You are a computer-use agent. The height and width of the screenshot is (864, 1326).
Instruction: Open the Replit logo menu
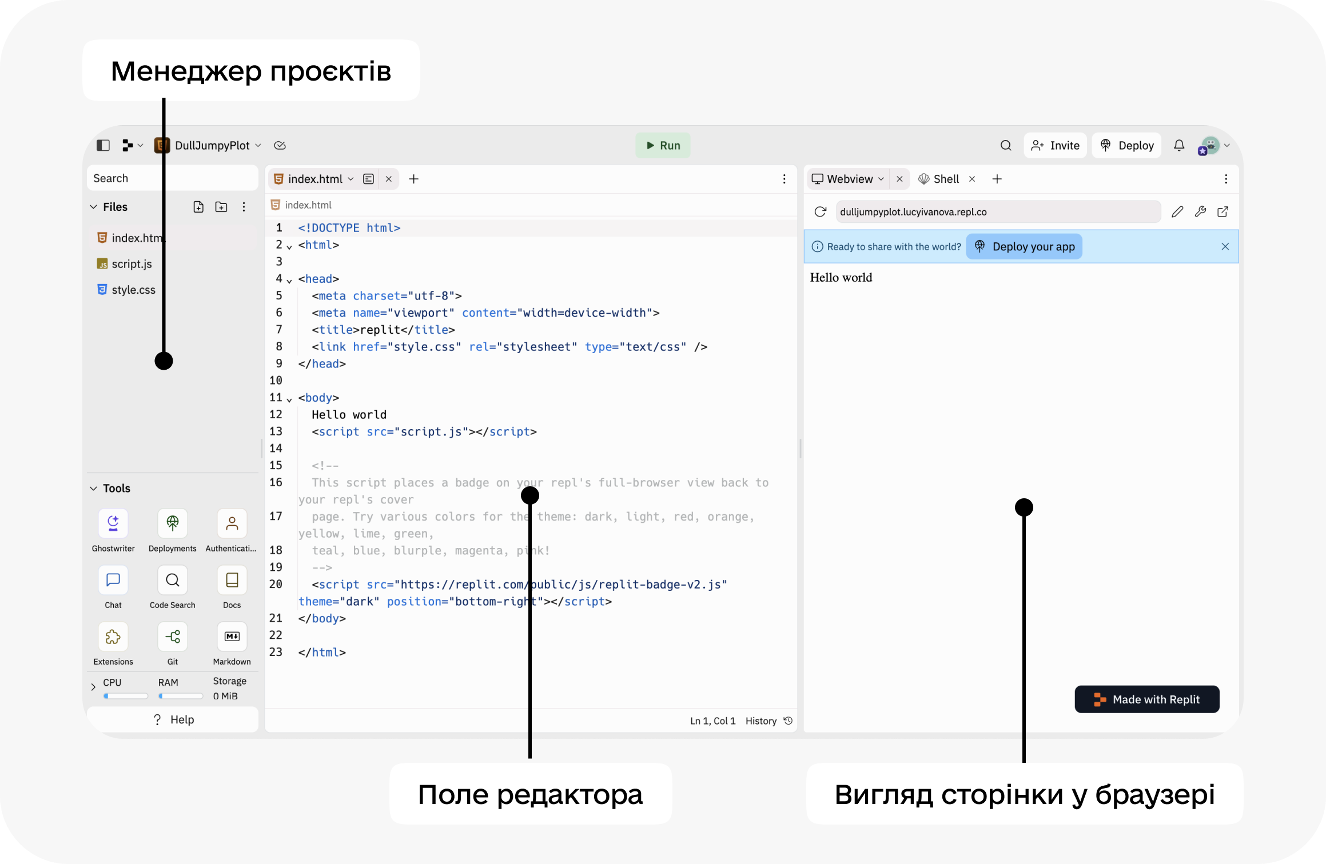(132, 146)
